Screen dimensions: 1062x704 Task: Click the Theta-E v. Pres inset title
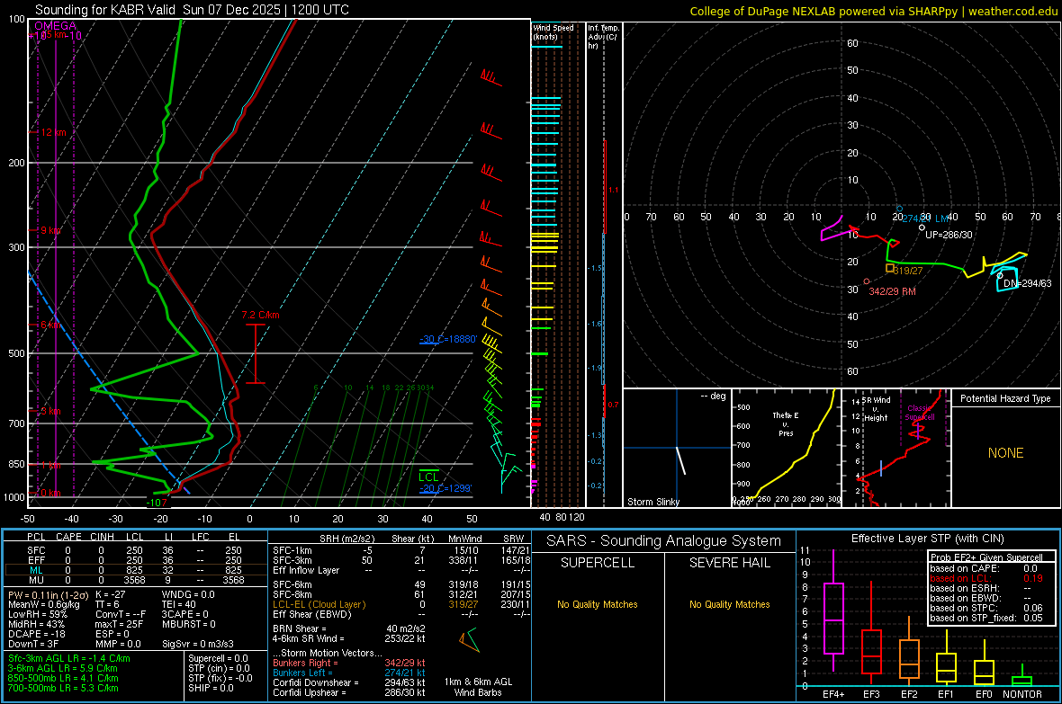(786, 423)
